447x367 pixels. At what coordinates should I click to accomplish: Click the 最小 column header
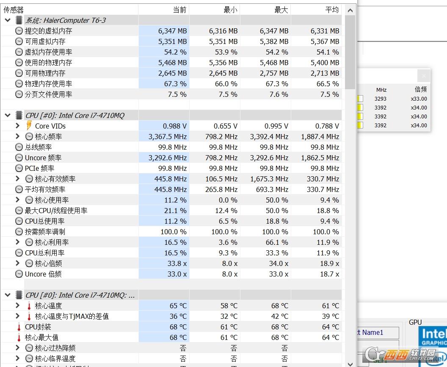point(215,10)
